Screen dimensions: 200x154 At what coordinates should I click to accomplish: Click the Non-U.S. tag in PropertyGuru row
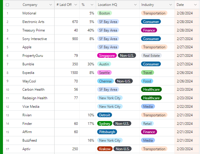point(127,56)
